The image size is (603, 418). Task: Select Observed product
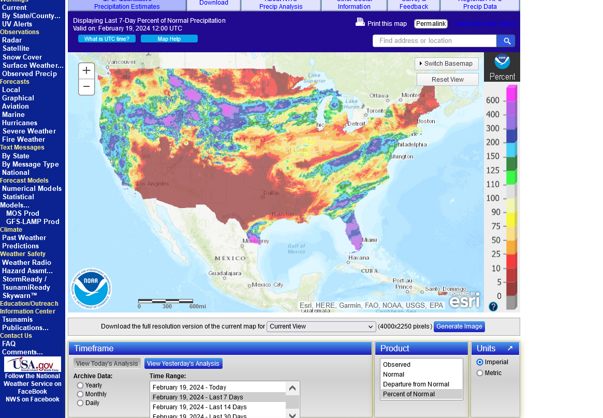pyautogui.click(x=421, y=365)
